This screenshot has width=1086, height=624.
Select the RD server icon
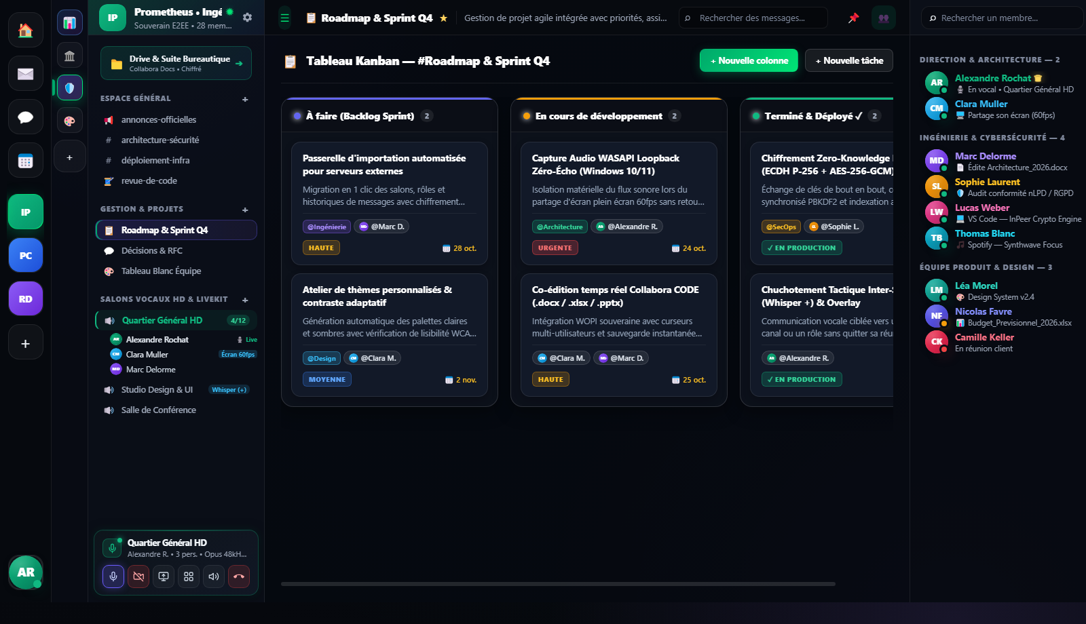coord(26,298)
